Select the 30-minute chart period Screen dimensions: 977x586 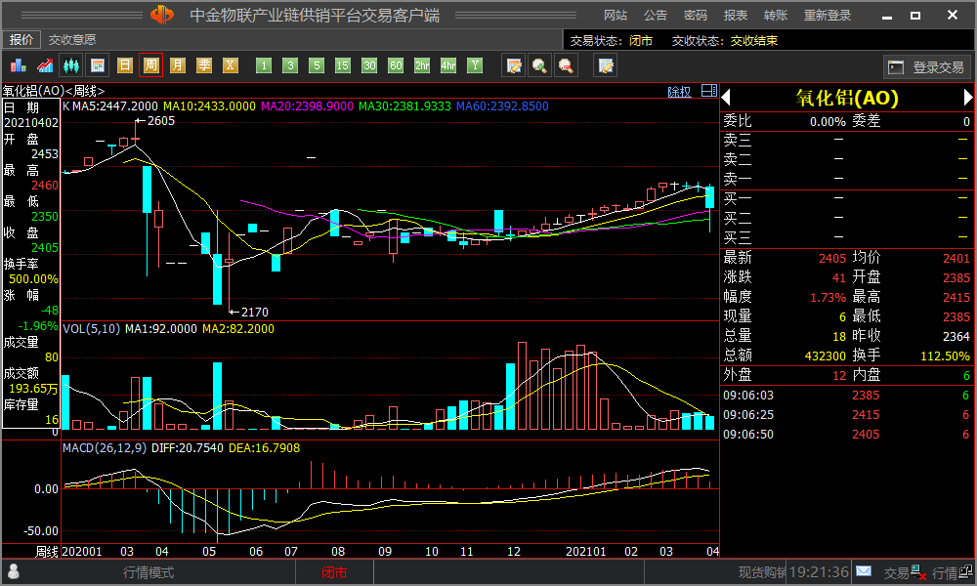(369, 65)
